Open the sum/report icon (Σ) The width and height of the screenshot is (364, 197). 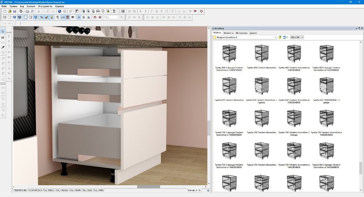pyautogui.click(x=114, y=11)
